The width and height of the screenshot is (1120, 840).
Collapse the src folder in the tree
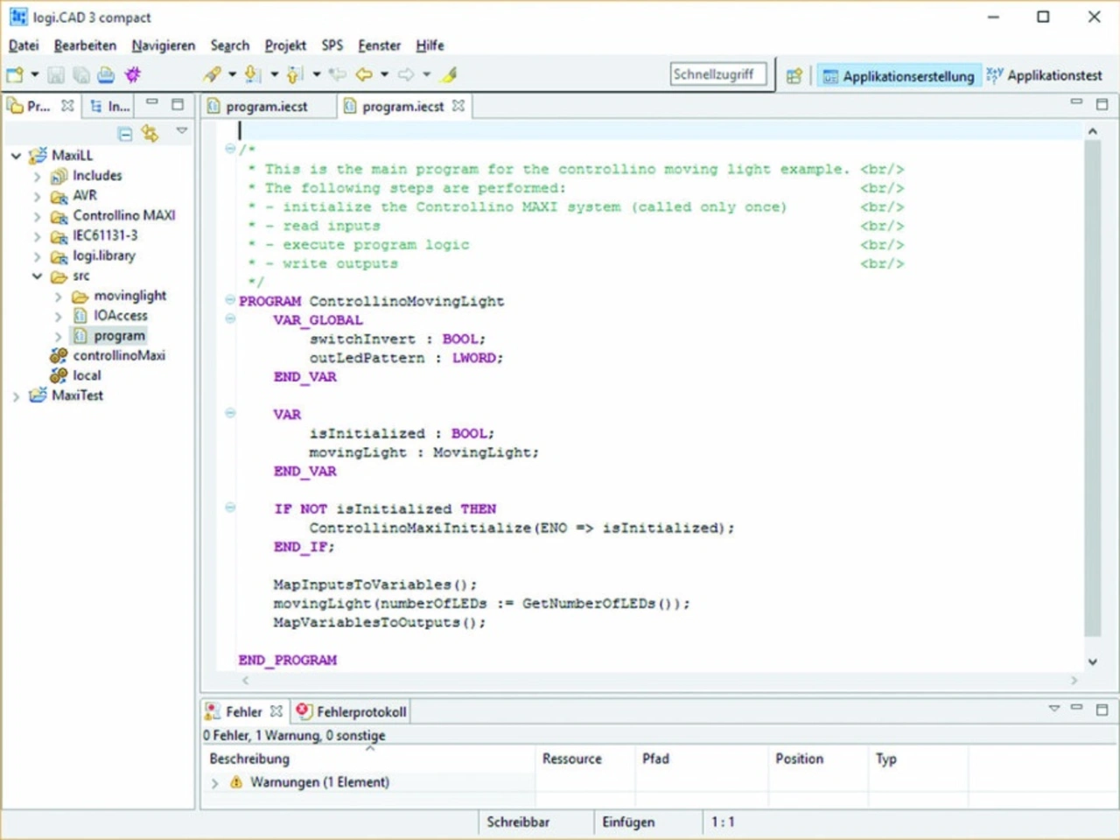point(37,276)
